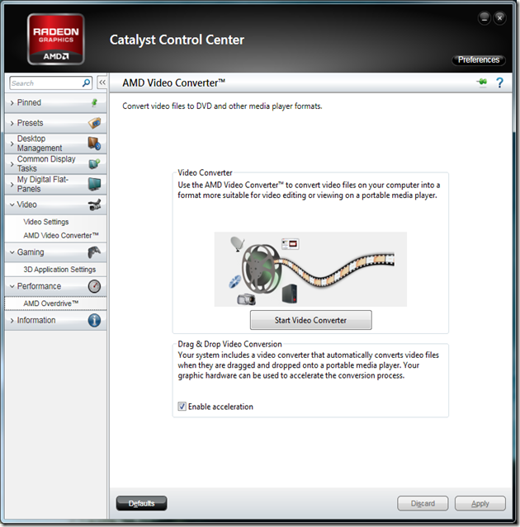Collapse the sidebar with double-arrow button
The width and height of the screenshot is (520, 527).
point(102,82)
